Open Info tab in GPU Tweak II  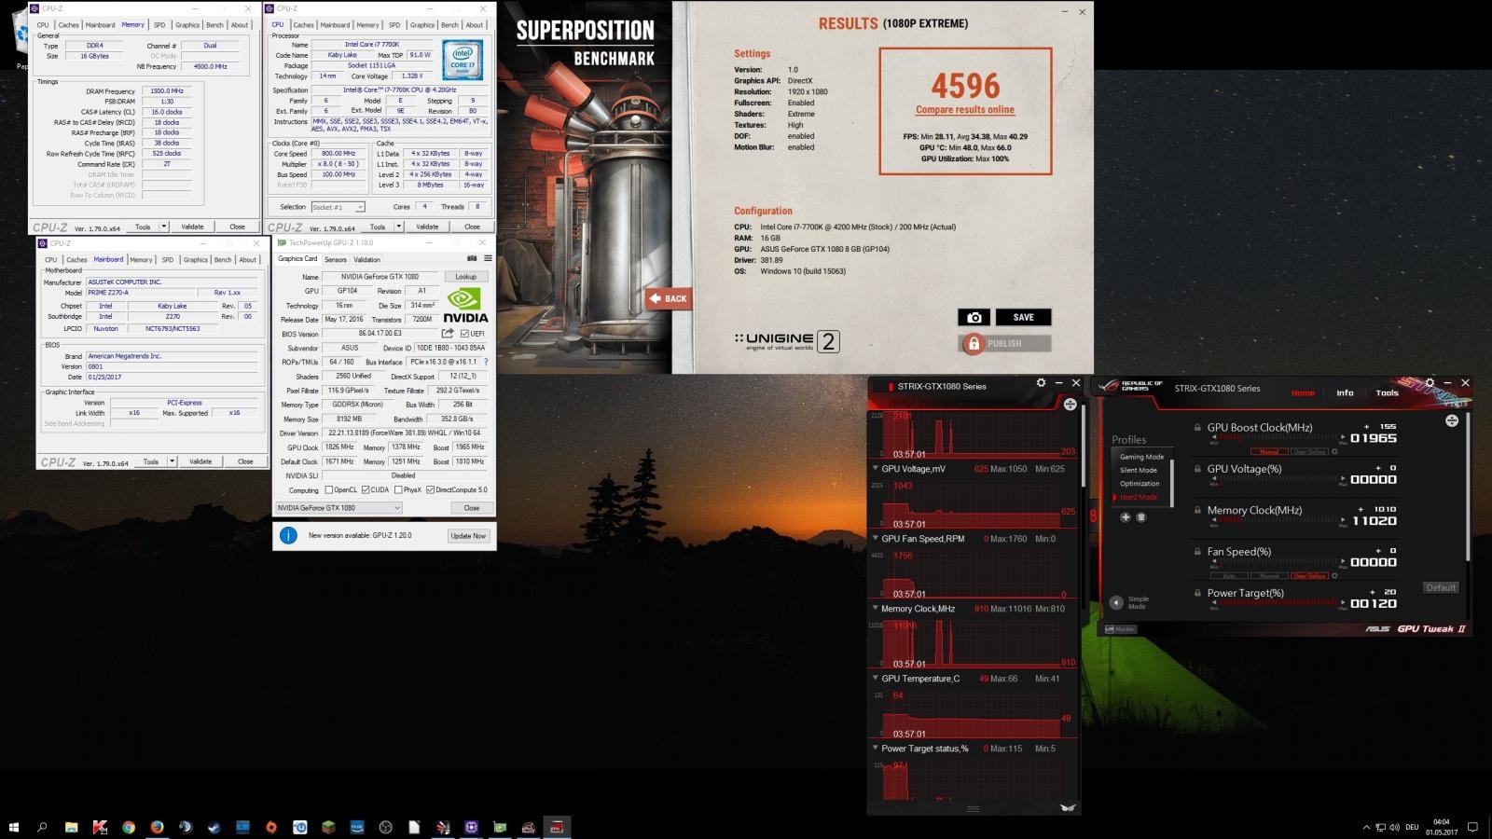click(x=1345, y=392)
